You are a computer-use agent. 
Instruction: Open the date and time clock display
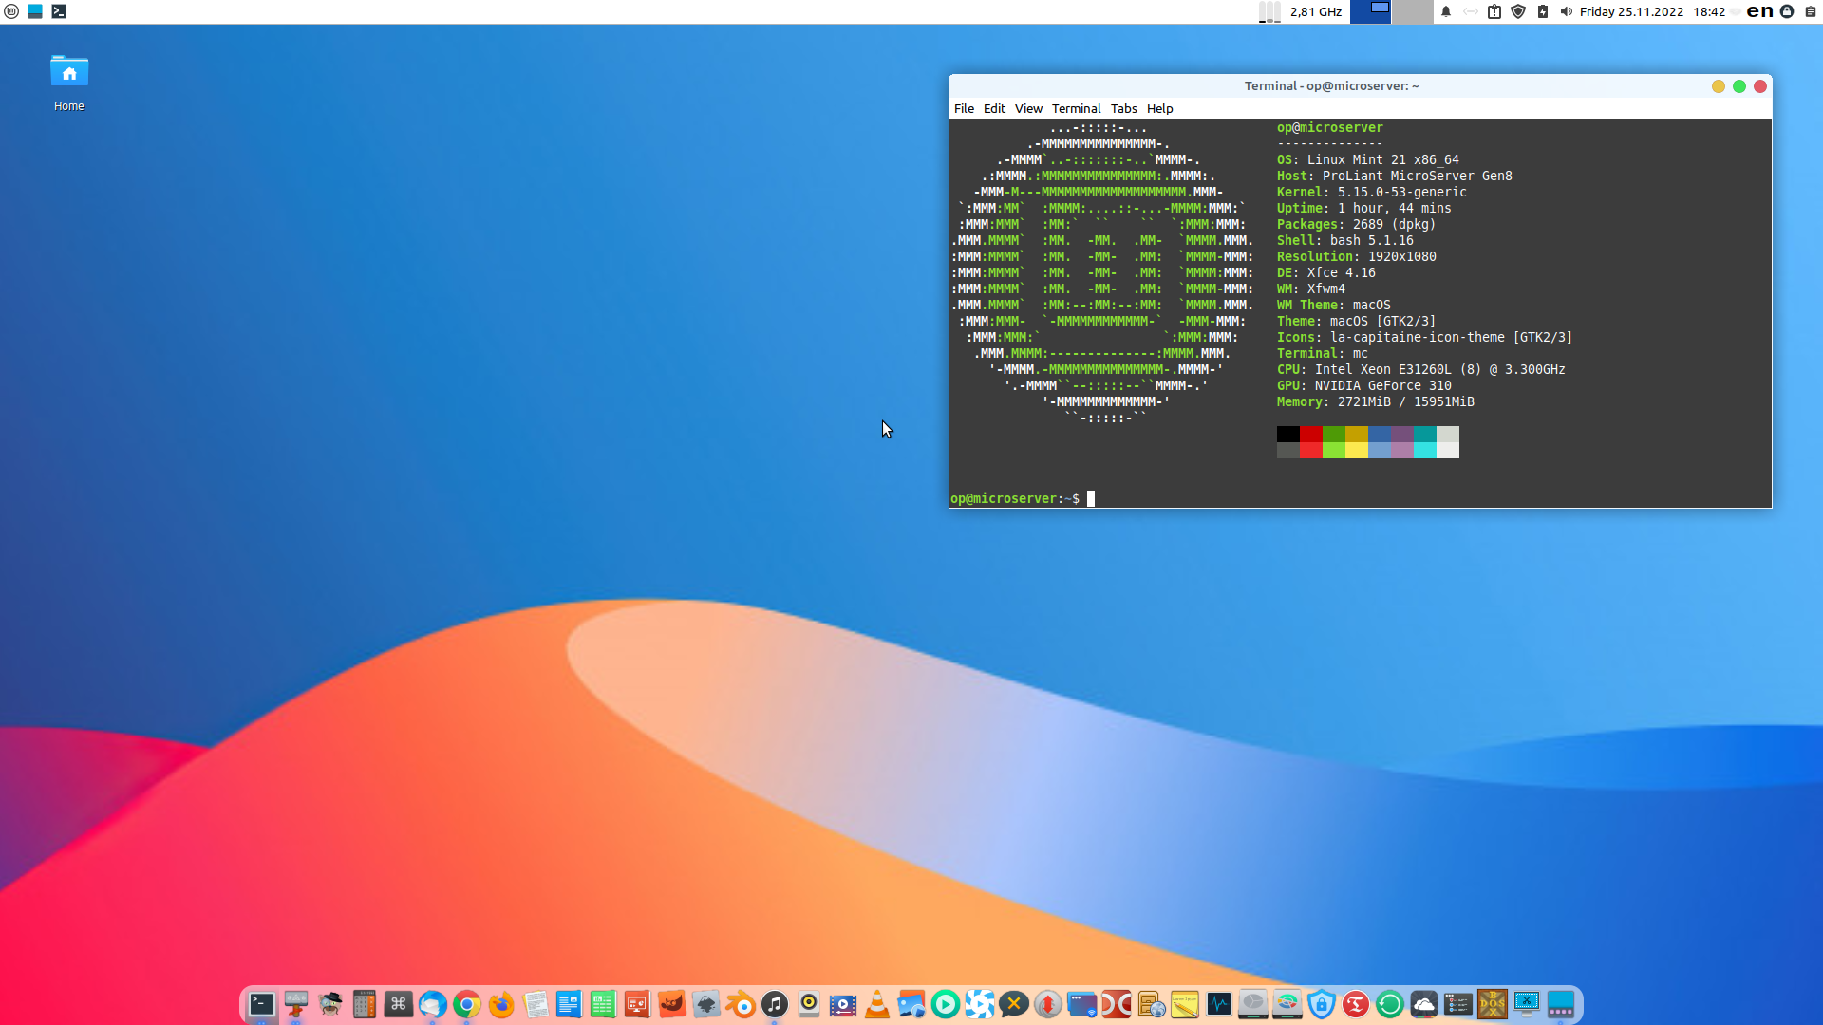point(1652,11)
